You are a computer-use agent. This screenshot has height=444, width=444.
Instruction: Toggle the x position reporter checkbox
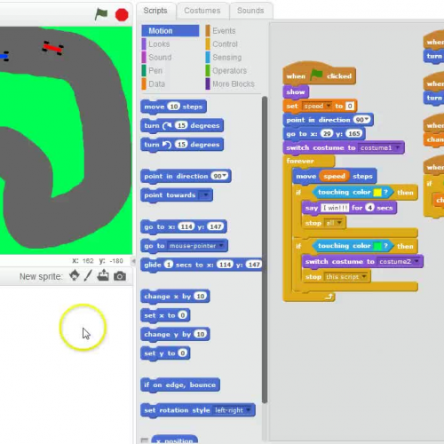pyautogui.click(x=145, y=440)
